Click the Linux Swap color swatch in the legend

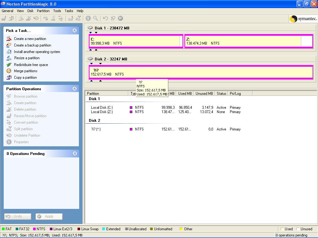(x=79, y=229)
